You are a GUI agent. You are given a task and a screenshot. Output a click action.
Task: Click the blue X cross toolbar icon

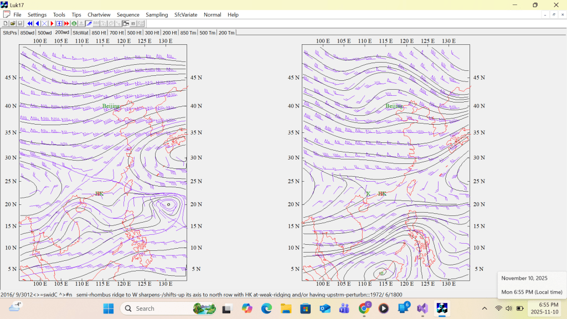tap(44, 24)
